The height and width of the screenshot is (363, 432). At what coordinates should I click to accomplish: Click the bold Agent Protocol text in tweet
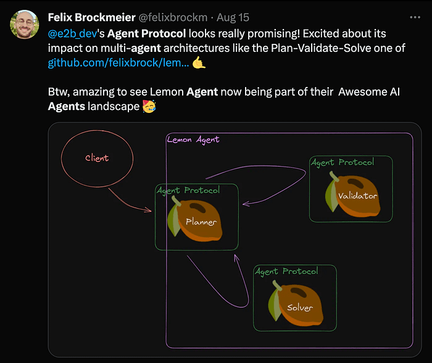(x=147, y=33)
